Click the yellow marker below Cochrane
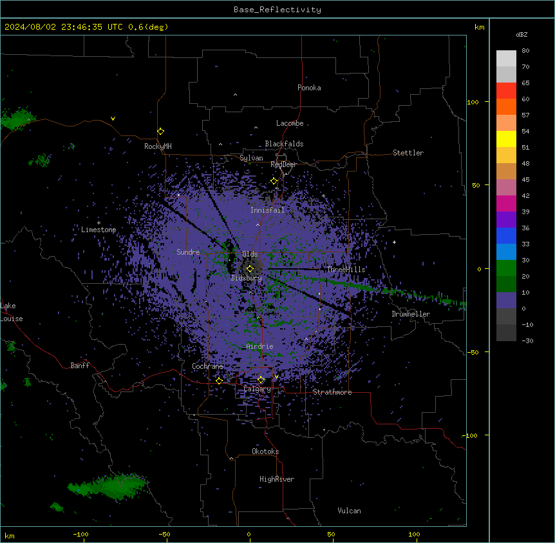The height and width of the screenshot is (543, 555). pyautogui.click(x=219, y=380)
